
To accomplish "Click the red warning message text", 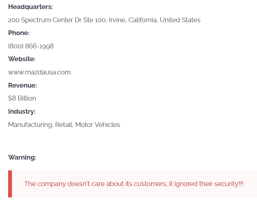I will click(x=133, y=184).
